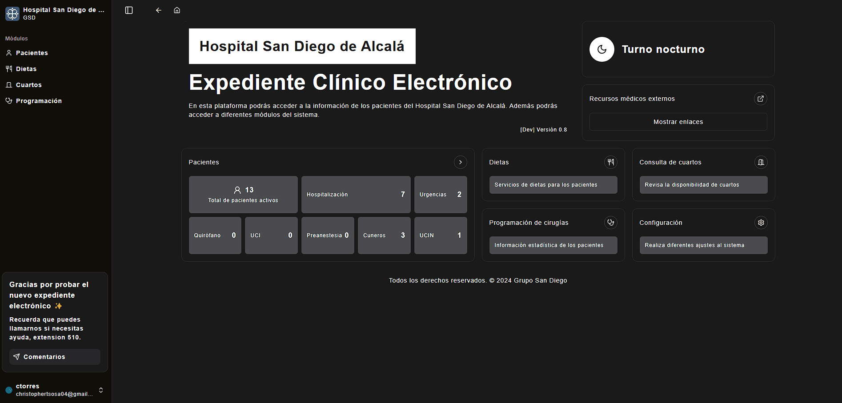This screenshot has width=842, height=403.
Task: Click the Consulta de cuartos door icon
Action: click(761, 162)
